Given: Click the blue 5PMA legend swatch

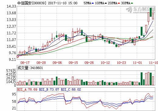Looking at the screenshot, I should (x=93, y=3).
